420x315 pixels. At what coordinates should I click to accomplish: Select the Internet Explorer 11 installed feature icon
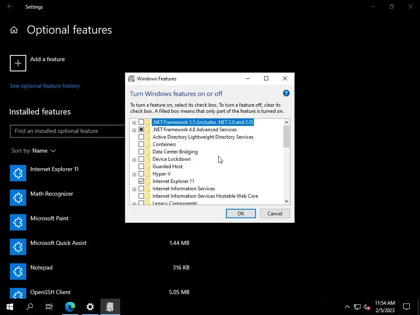click(18, 173)
